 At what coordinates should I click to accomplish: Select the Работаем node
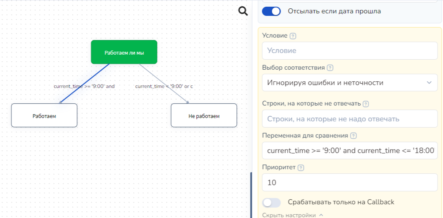pos(44,115)
